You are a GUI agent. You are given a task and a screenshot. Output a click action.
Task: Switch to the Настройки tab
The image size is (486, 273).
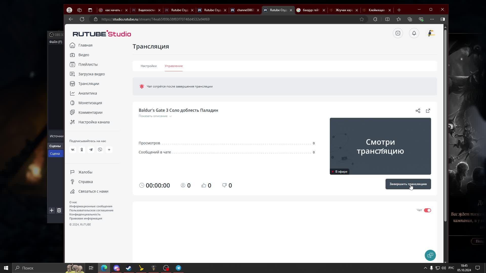pos(149,66)
